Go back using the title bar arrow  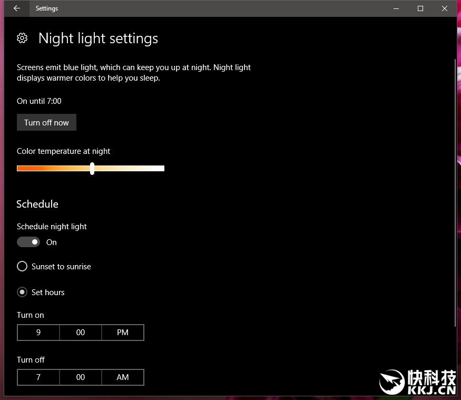(17, 8)
